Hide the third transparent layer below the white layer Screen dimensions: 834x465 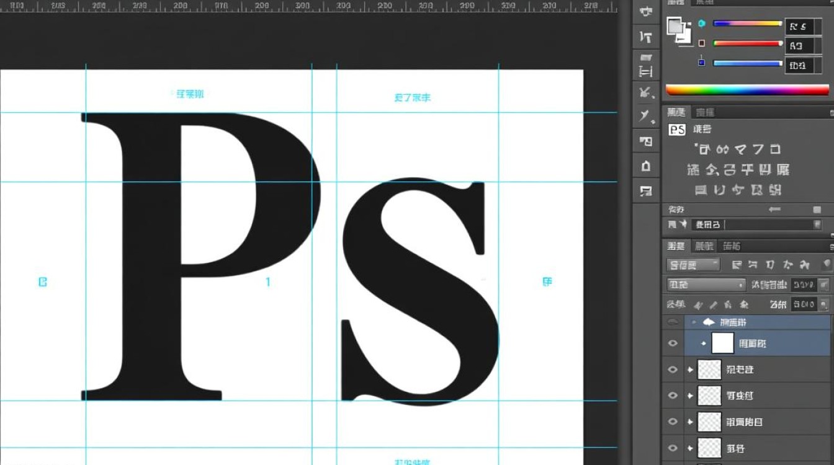[673, 422]
